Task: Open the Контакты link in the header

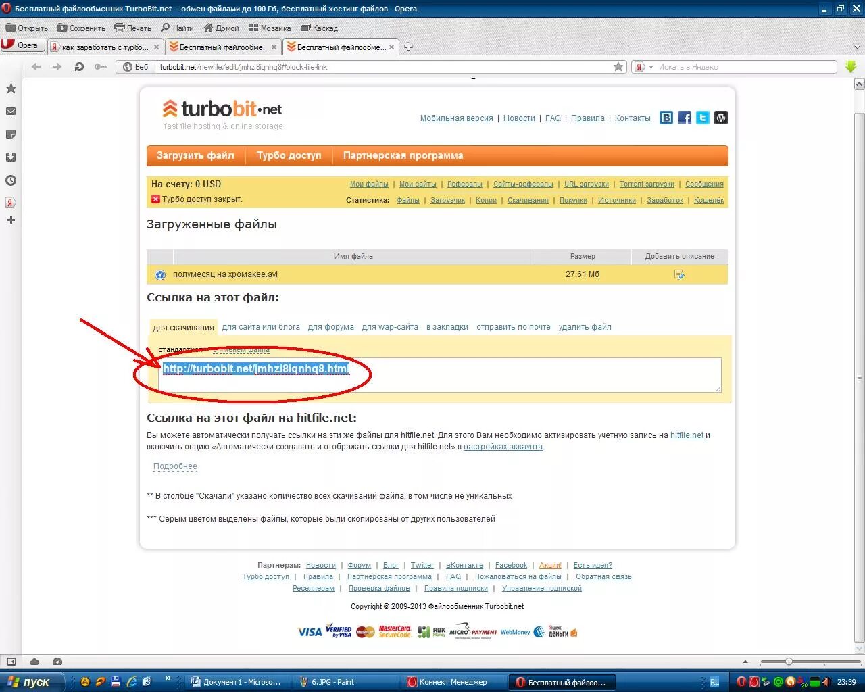Action: pos(633,118)
